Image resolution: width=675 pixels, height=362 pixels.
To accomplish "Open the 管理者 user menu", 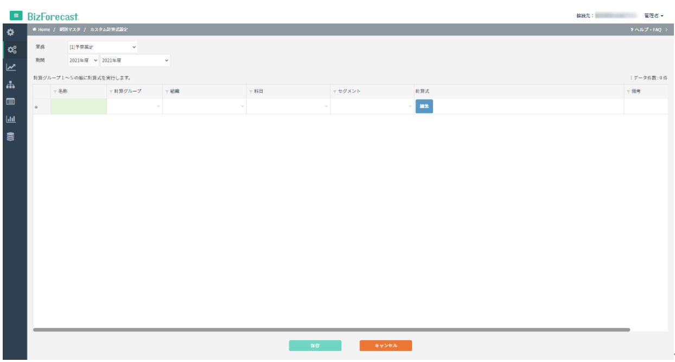I will [653, 16].
